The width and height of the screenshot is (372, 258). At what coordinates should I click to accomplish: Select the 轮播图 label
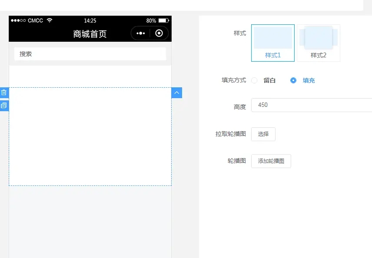237,161
